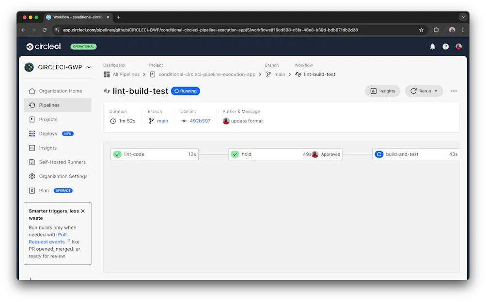Click the Pipelines icon in sidebar

[x=32, y=105]
